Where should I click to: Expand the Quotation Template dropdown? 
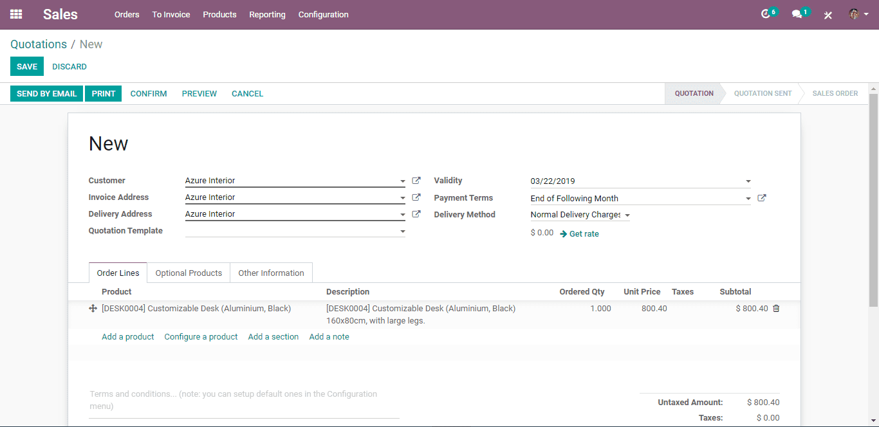pos(403,232)
